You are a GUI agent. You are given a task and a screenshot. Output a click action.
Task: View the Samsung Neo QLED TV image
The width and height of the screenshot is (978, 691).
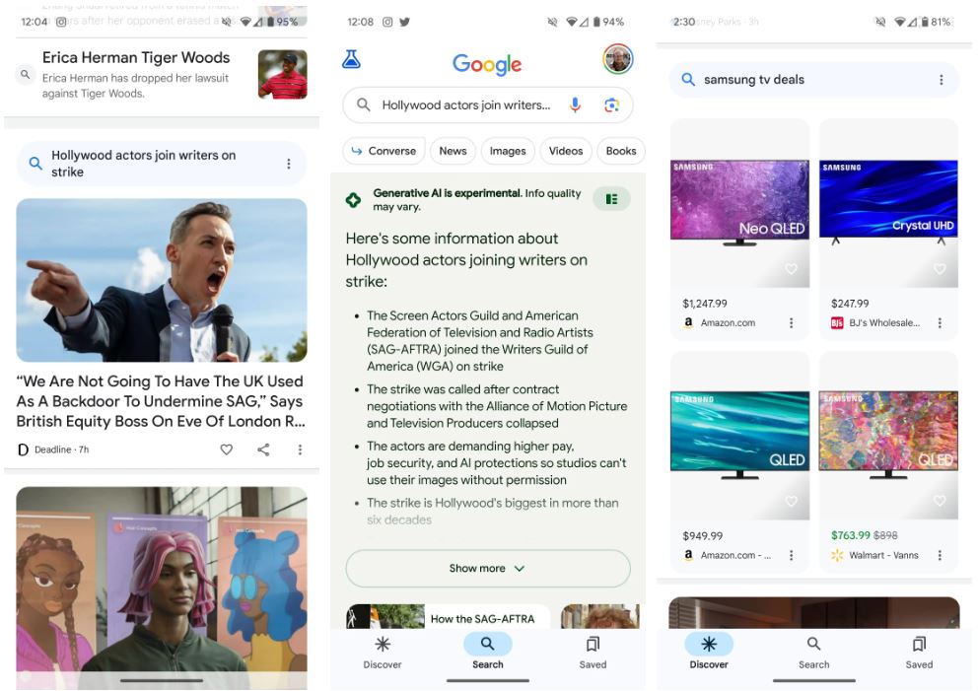coord(739,203)
